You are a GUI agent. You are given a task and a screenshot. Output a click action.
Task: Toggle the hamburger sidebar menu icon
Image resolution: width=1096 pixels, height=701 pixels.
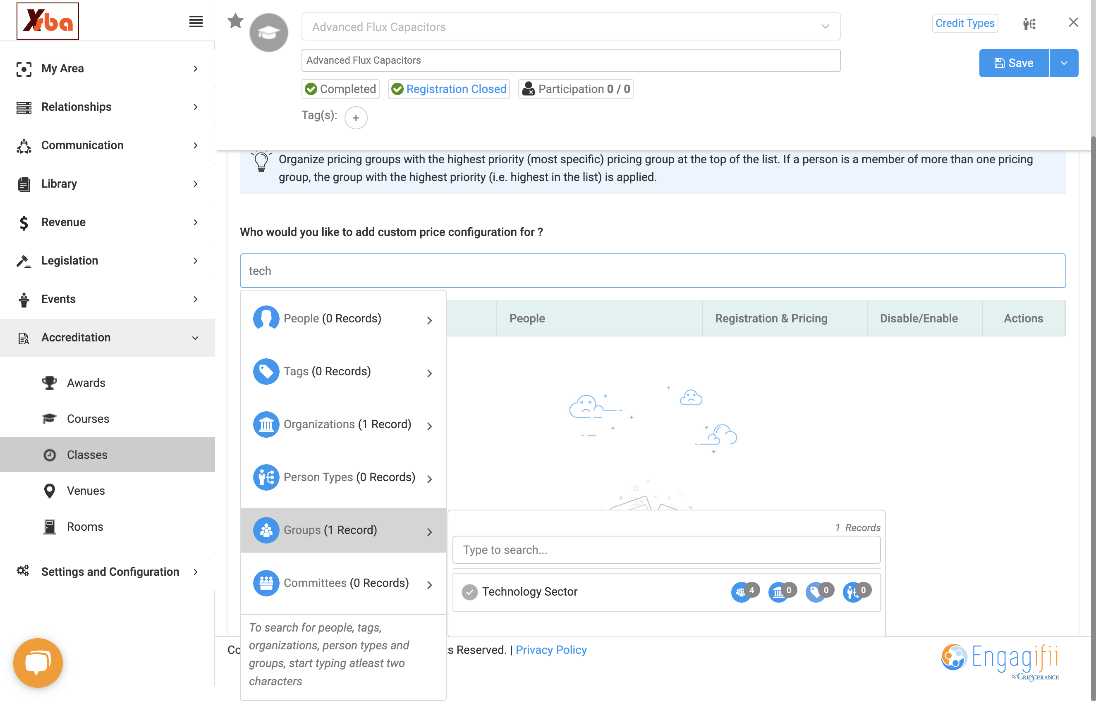click(196, 21)
